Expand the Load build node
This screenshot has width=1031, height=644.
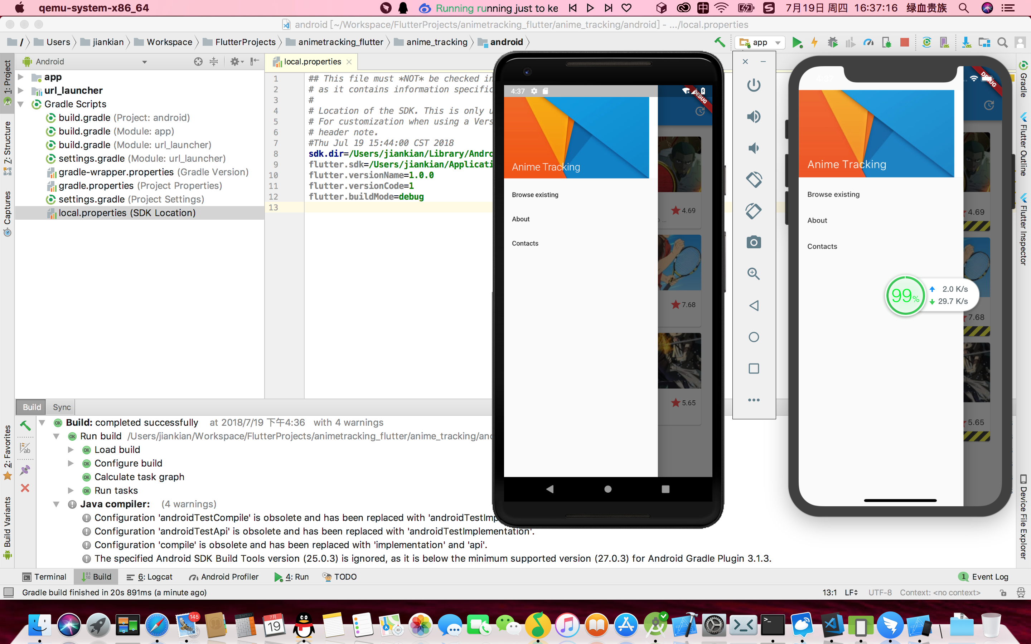[71, 450]
